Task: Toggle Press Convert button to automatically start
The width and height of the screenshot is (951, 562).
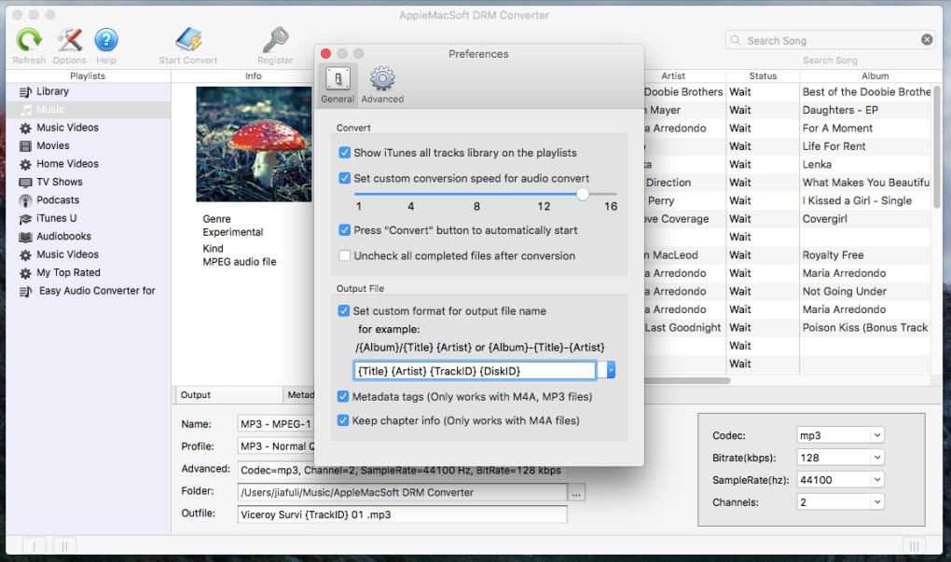Action: (344, 230)
